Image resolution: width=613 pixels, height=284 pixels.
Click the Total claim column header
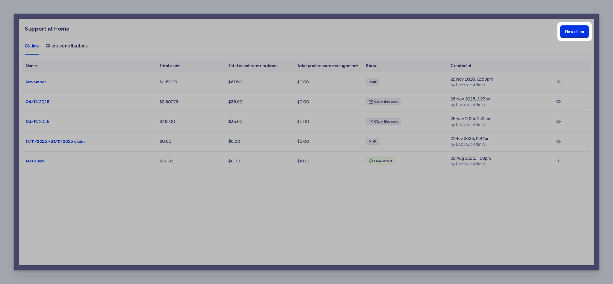click(x=170, y=66)
